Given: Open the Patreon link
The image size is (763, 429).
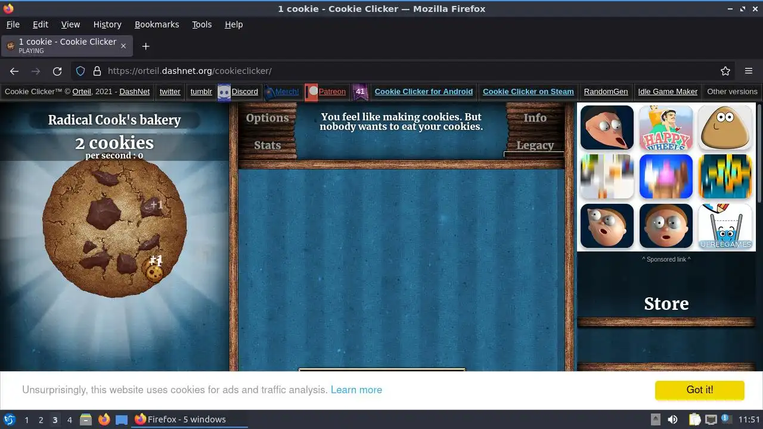Looking at the screenshot, I should pos(332,91).
